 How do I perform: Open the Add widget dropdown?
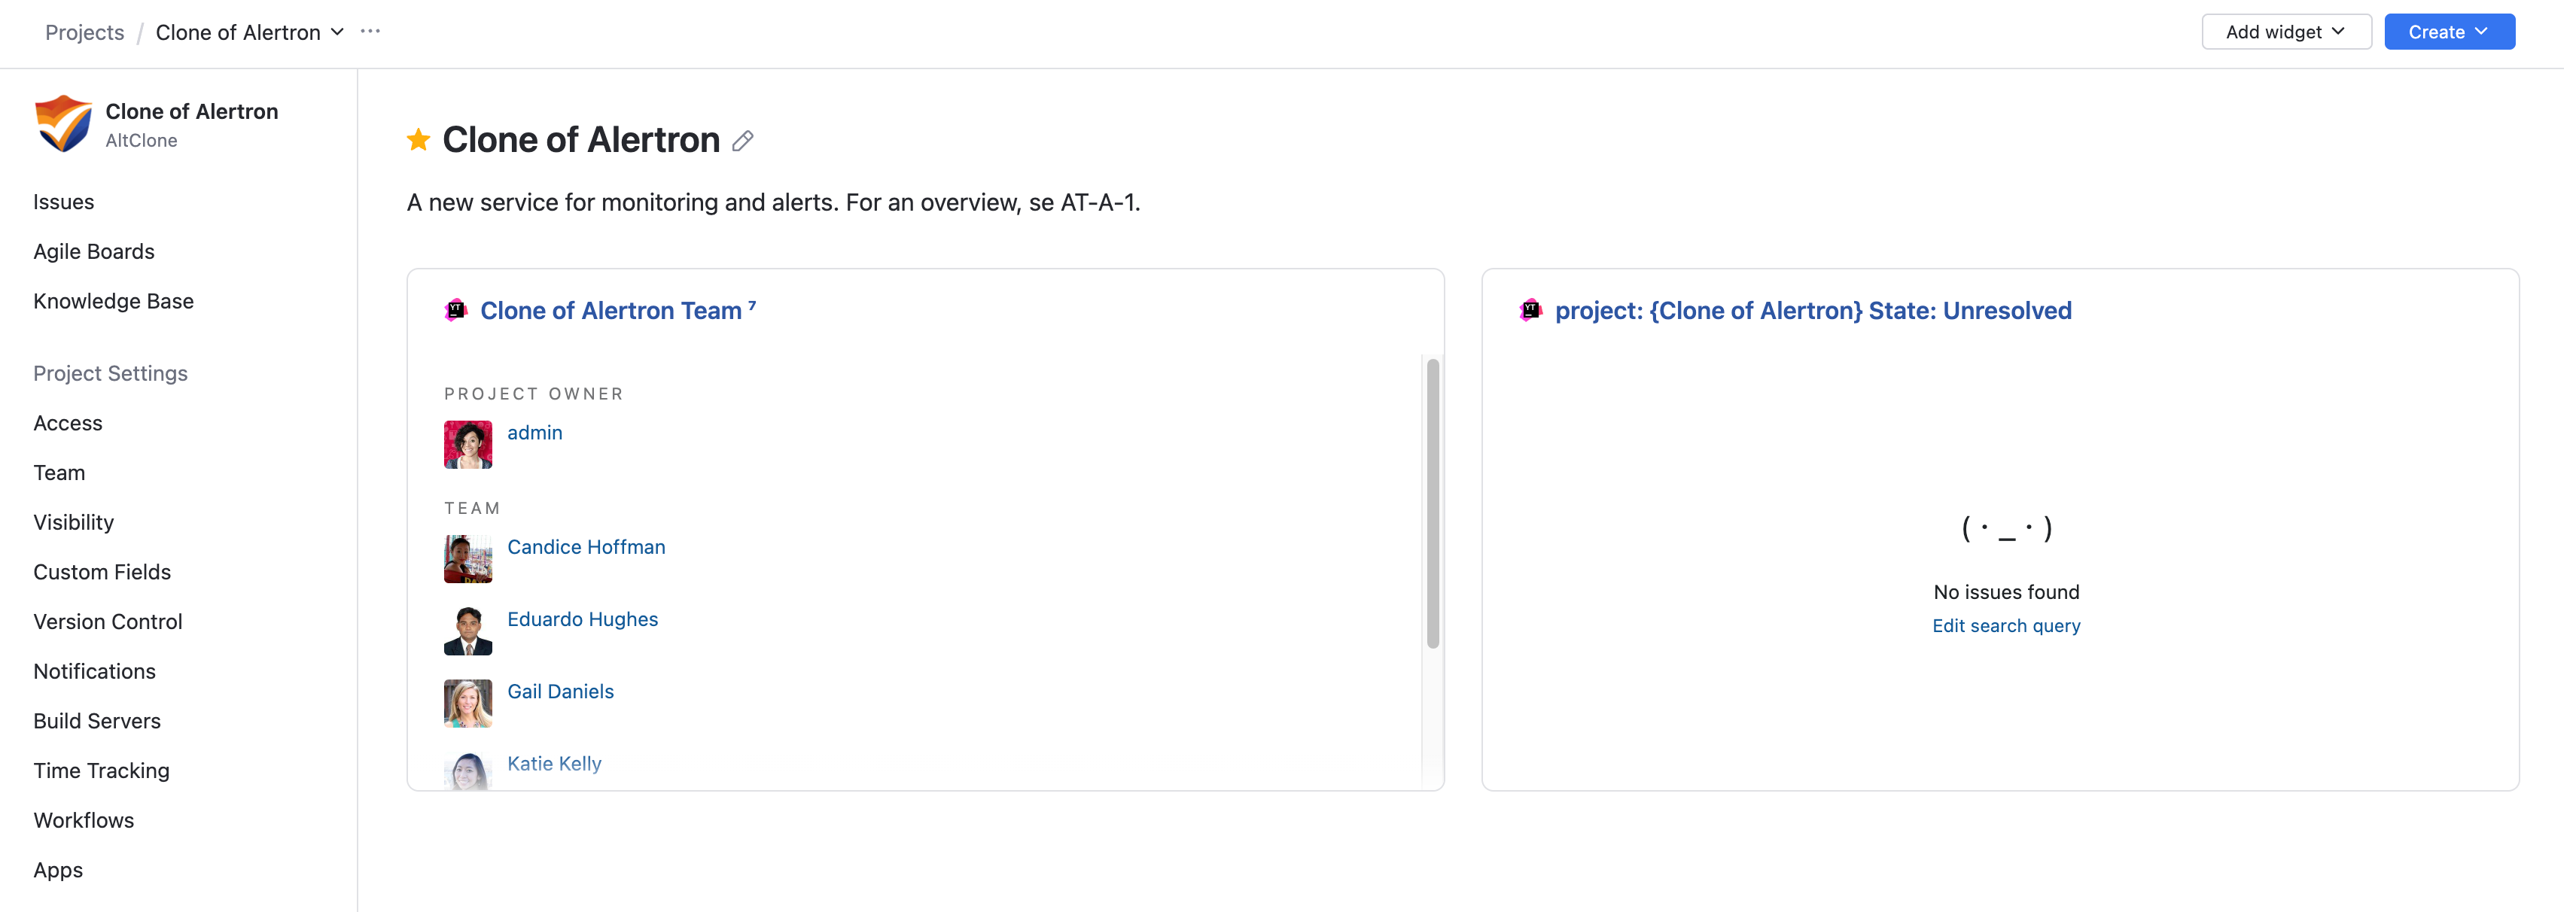[2286, 31]
